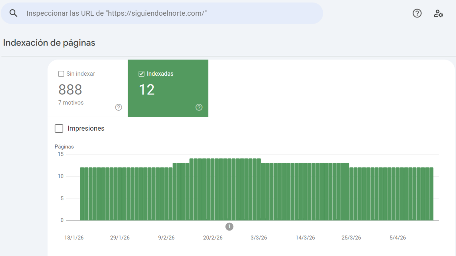Screen dimensions: 456x256
Task: Click the 20/2/26 date axis label
Action: point(213,238)
